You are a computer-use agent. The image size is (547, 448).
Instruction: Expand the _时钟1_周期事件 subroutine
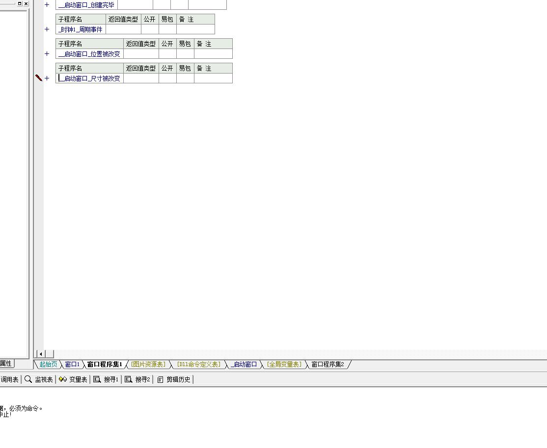click(x=47, y=29)
